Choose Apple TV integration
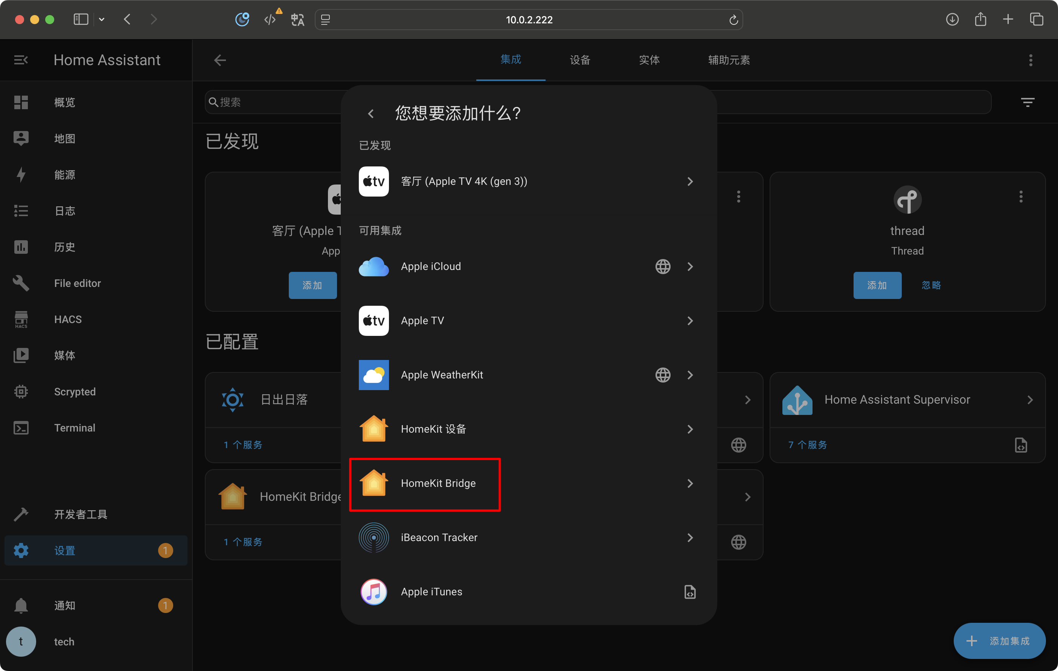The image size is (1058, 671). point(529,321)
